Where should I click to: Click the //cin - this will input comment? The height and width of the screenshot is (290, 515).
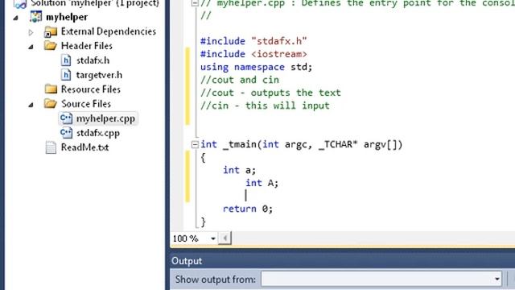[265, 106]
